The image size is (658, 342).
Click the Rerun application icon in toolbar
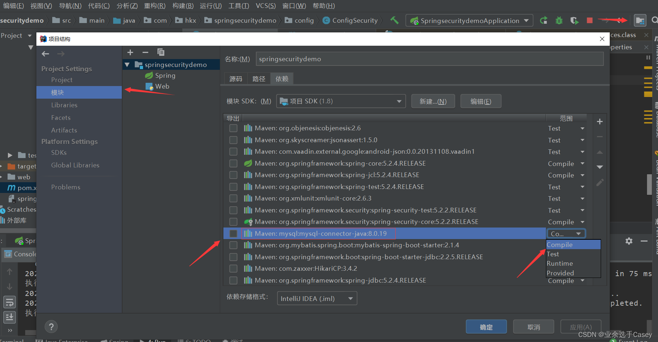544,21
